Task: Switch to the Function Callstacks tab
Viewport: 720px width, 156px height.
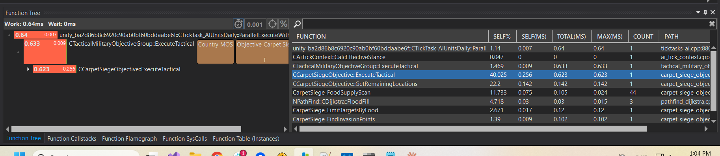Action: pos(72,139)
